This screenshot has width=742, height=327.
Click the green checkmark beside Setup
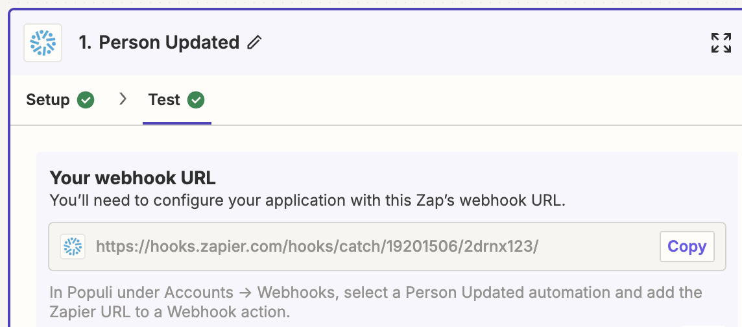tap(86, 100)
